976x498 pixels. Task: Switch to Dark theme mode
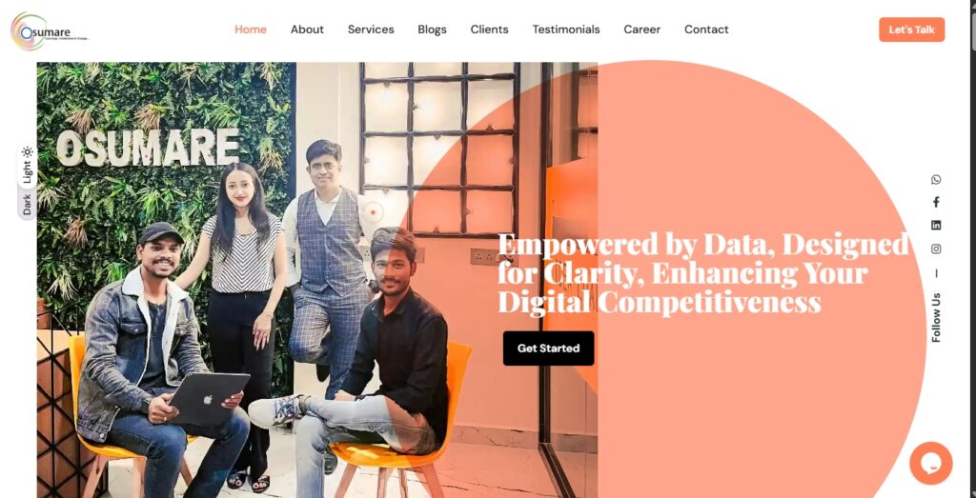pos(27,205)
